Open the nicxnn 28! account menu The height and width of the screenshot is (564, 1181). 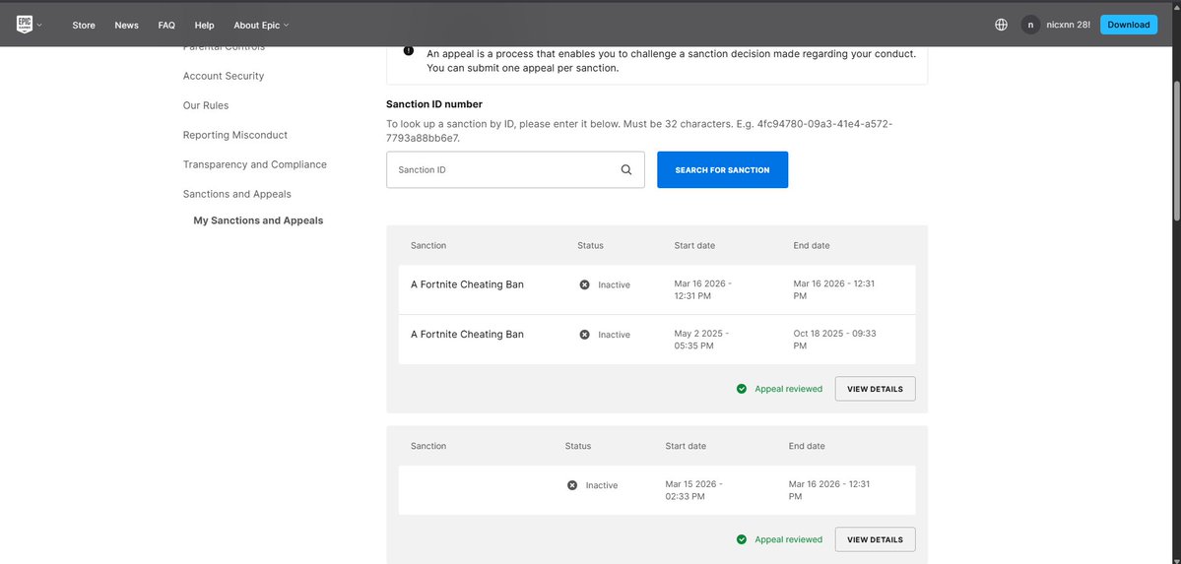tap(1068, 25)
